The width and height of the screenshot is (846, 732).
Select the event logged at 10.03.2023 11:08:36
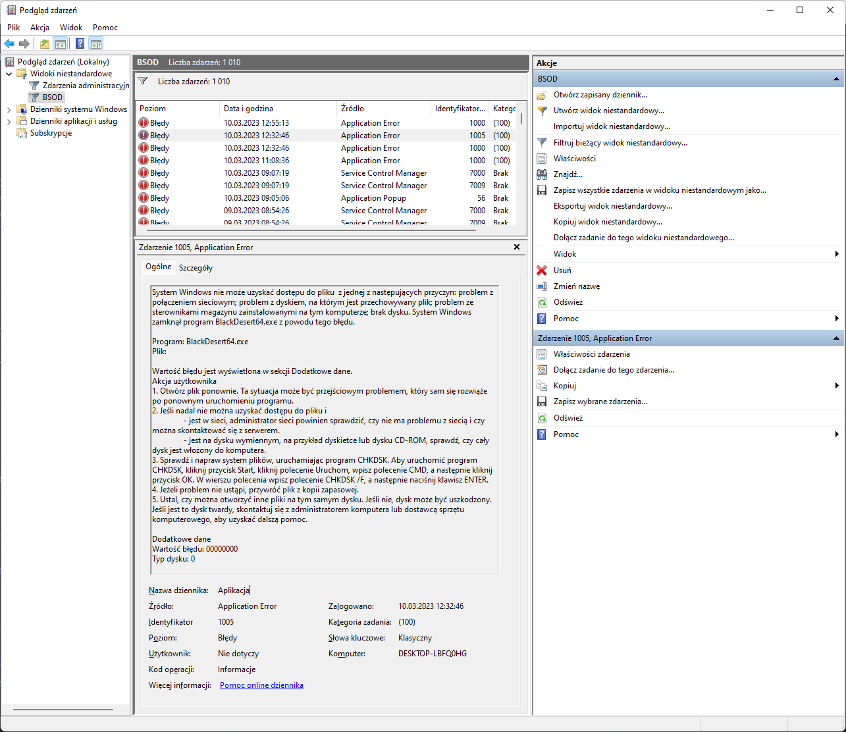pyautogui.click(x=326, y=161)
